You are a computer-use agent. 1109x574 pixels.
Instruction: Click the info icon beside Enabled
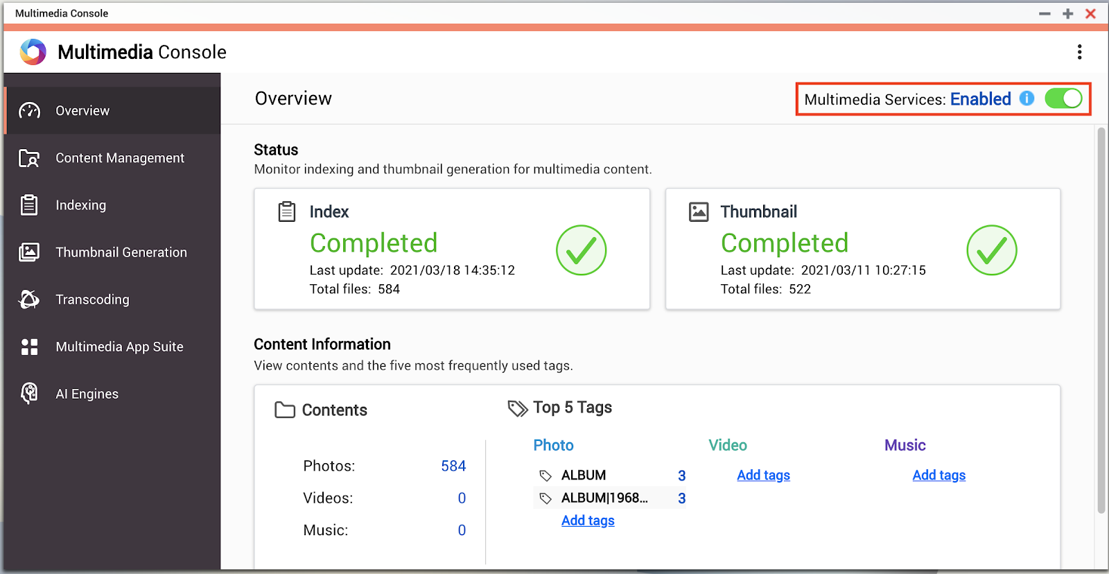tap(1027, 98)
